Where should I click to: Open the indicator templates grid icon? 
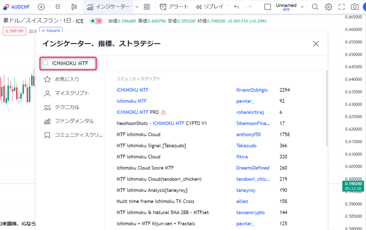147,7
